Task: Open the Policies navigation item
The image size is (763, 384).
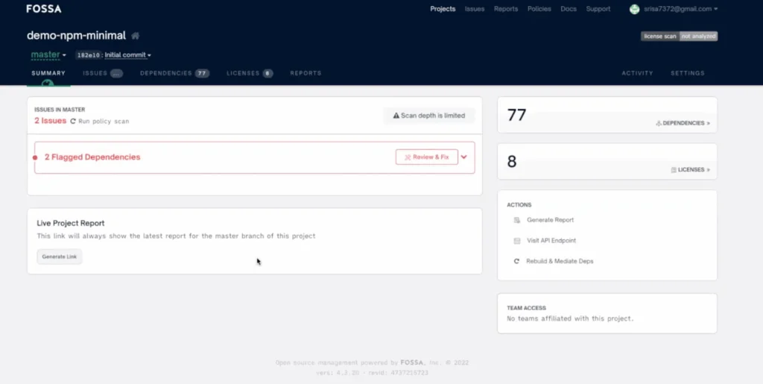Action: tap(539, 9)
